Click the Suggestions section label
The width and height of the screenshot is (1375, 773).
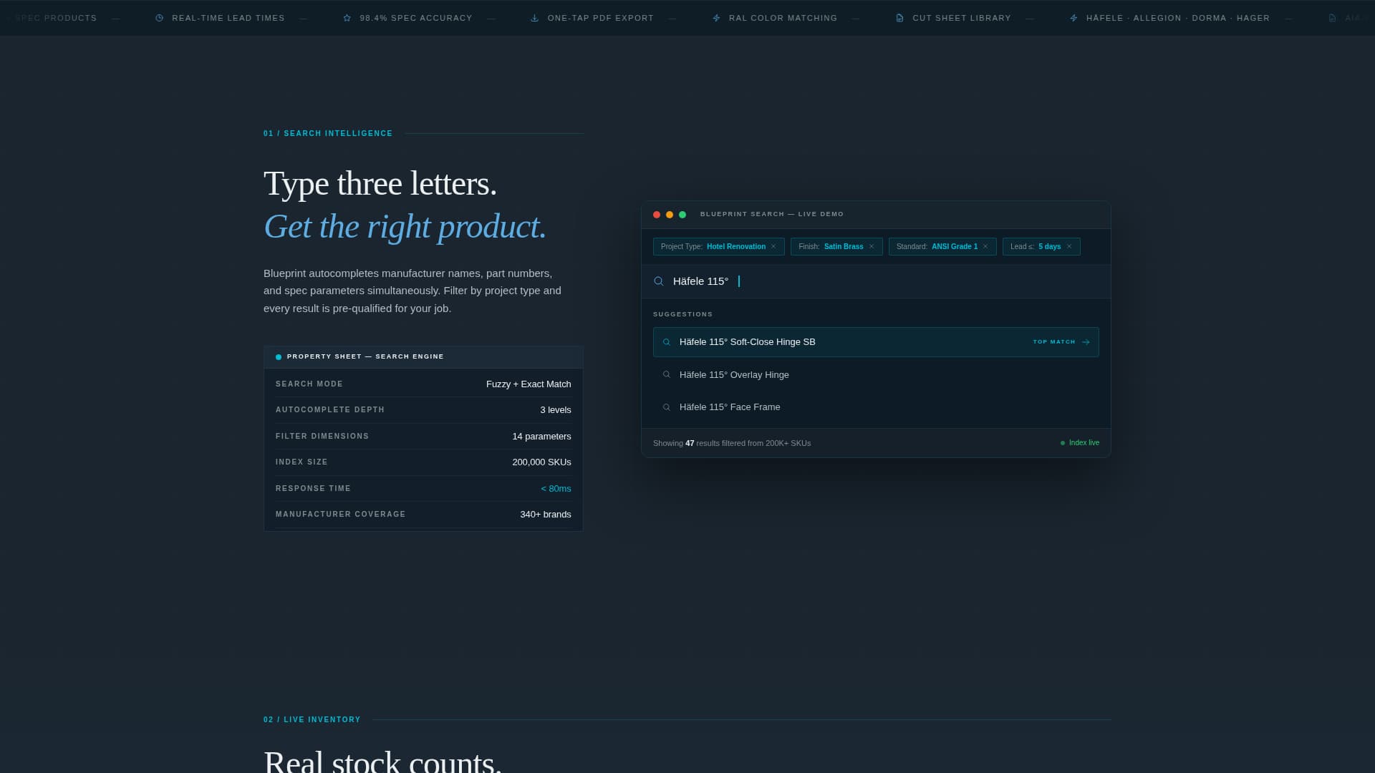click(682, 314)
